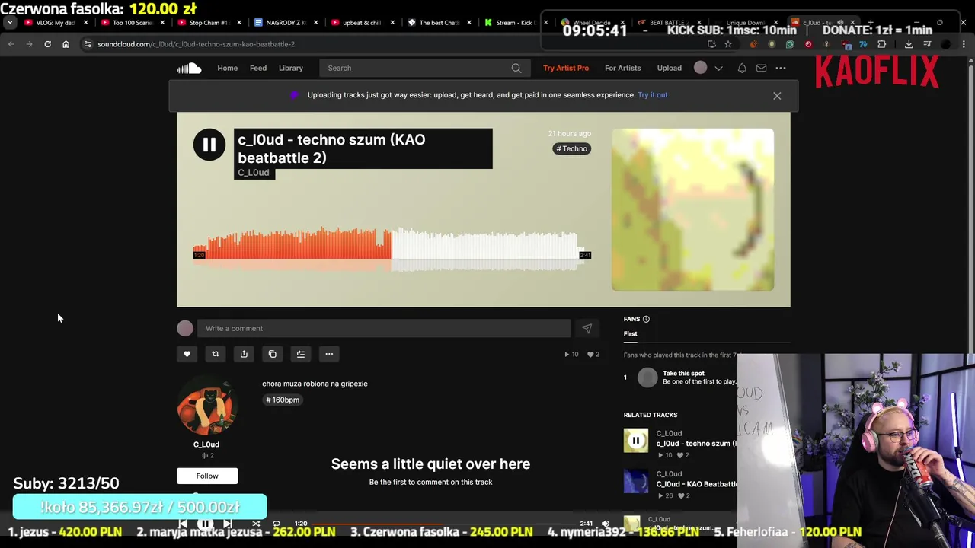Share the track
The image size is (975, 548).
tap(244, 354)
